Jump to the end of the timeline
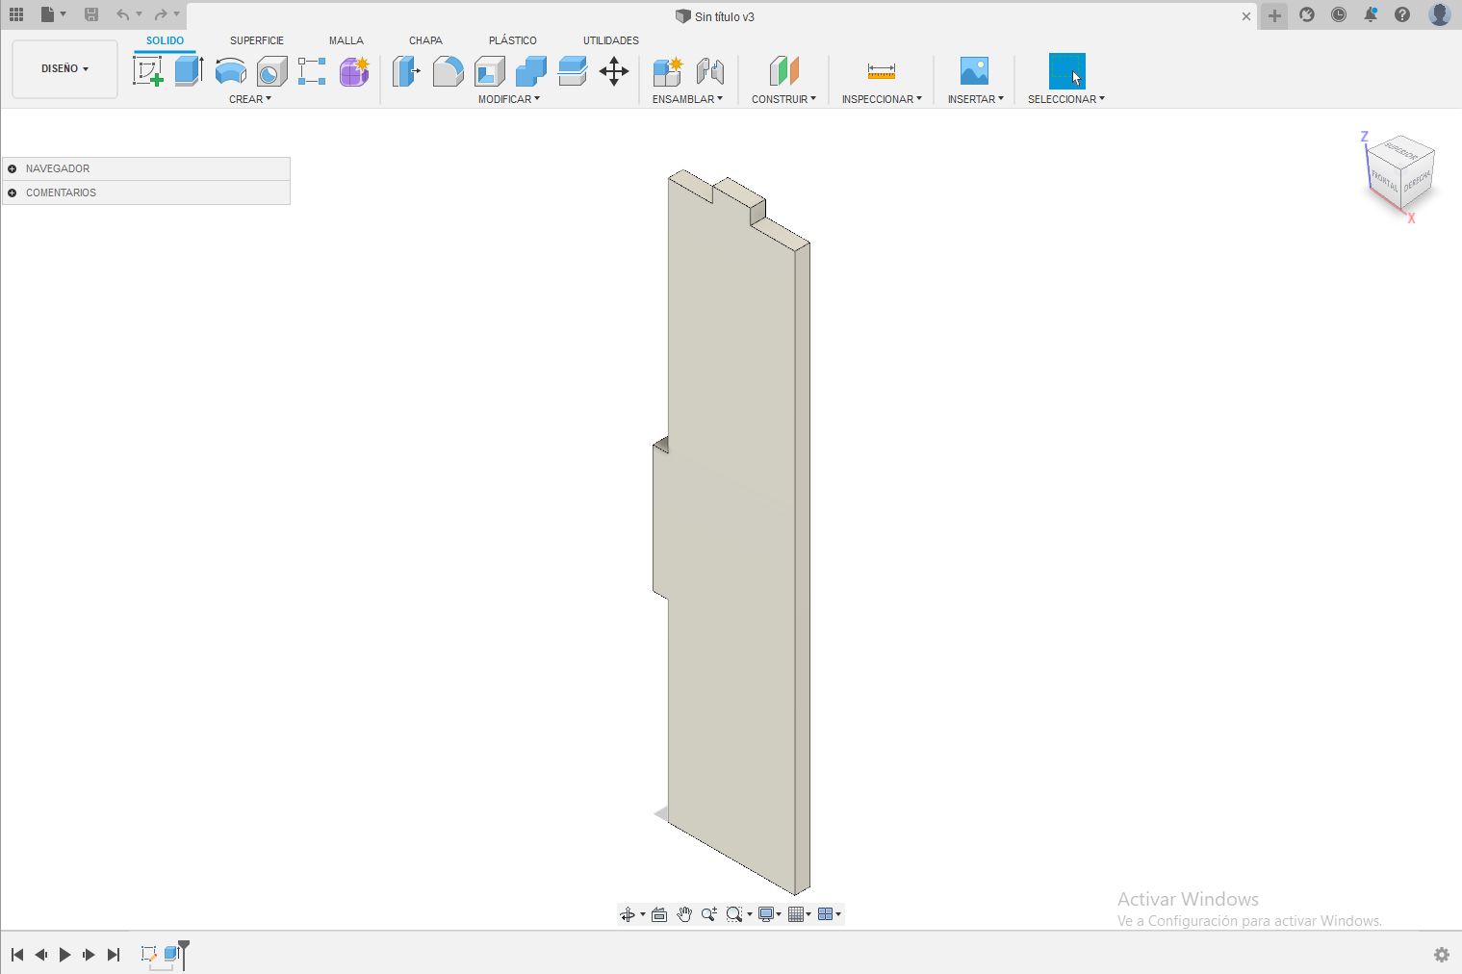The width and height of the screenshot is (1462, 974). [114, 955]
